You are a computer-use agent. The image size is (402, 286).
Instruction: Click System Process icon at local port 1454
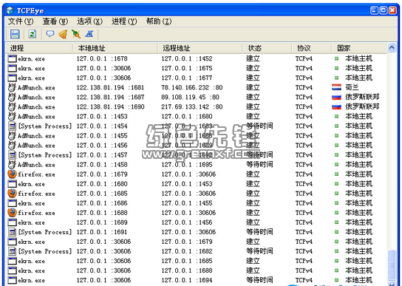(12, 126)
